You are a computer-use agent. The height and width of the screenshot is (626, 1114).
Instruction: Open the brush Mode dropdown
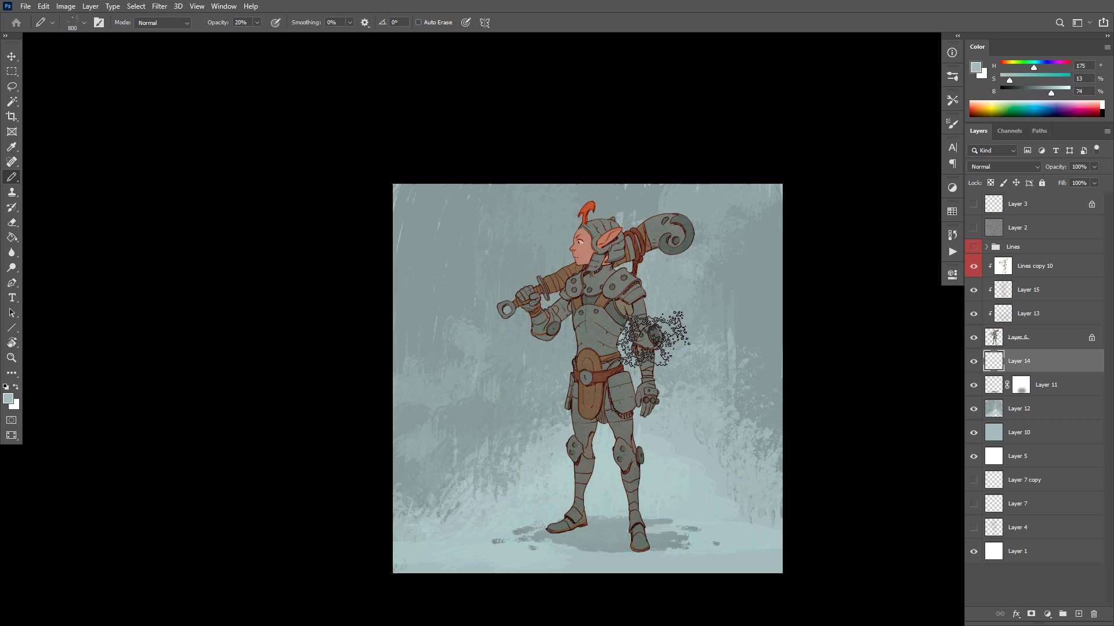click(x=163, y=23)
